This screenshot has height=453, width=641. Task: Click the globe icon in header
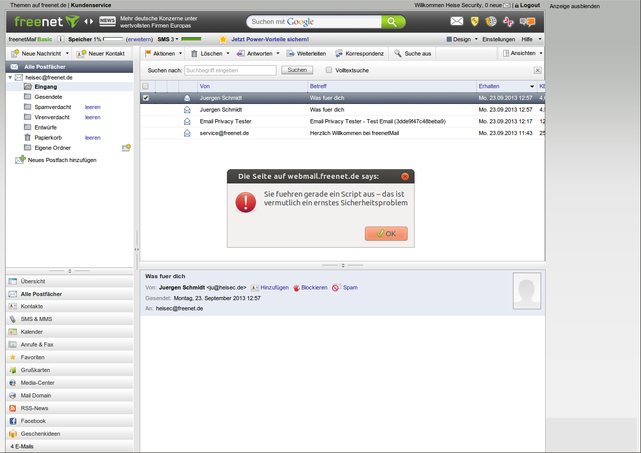491,21
